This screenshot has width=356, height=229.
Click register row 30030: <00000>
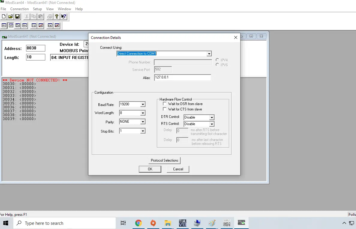(19, 84)
